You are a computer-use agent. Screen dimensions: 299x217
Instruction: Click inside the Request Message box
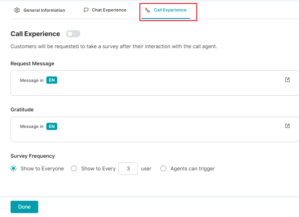[155, 83]
